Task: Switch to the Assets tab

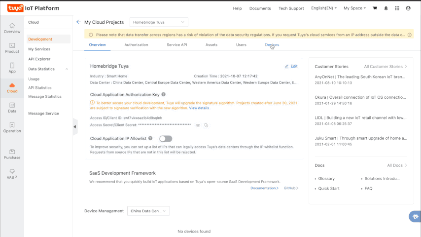Action: [x=211, y=44]
